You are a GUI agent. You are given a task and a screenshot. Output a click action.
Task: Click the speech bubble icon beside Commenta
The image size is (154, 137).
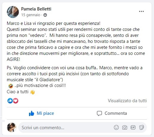(99, 113)
